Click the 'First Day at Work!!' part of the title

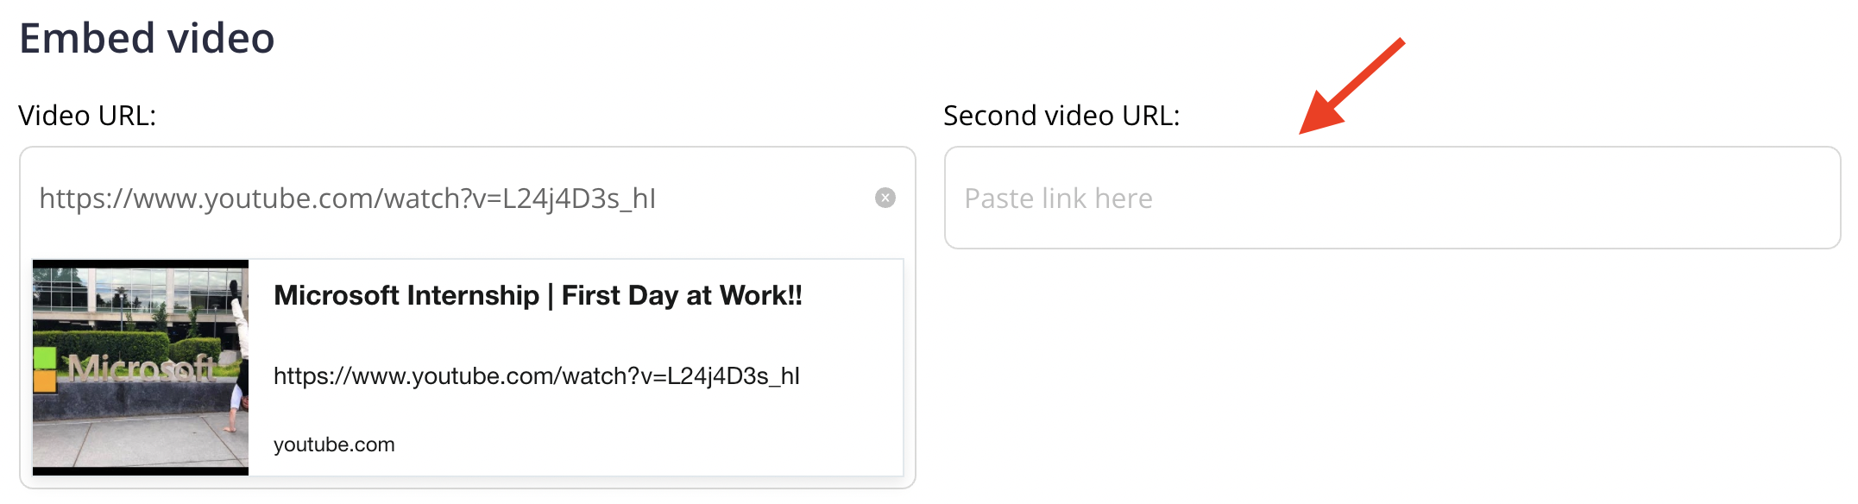(x=682, y=295)
